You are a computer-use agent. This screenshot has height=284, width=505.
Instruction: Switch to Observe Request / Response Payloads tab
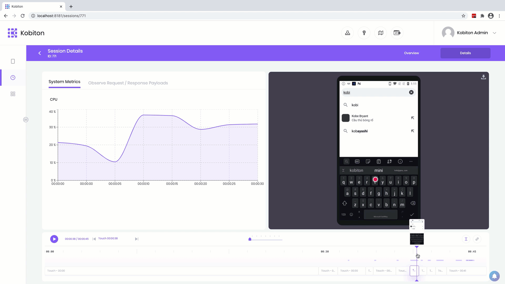tap(128, 83)
